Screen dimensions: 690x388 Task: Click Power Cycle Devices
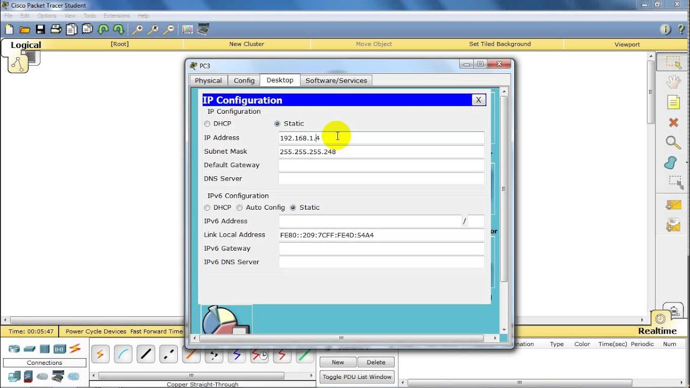(96, 331)
